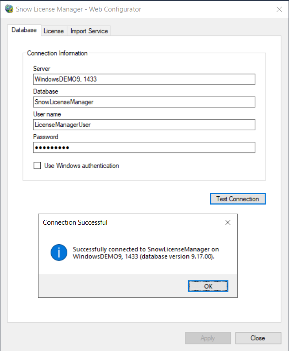Click the blue information icon in dialog
289x351 pixels.
click(58, 253)
